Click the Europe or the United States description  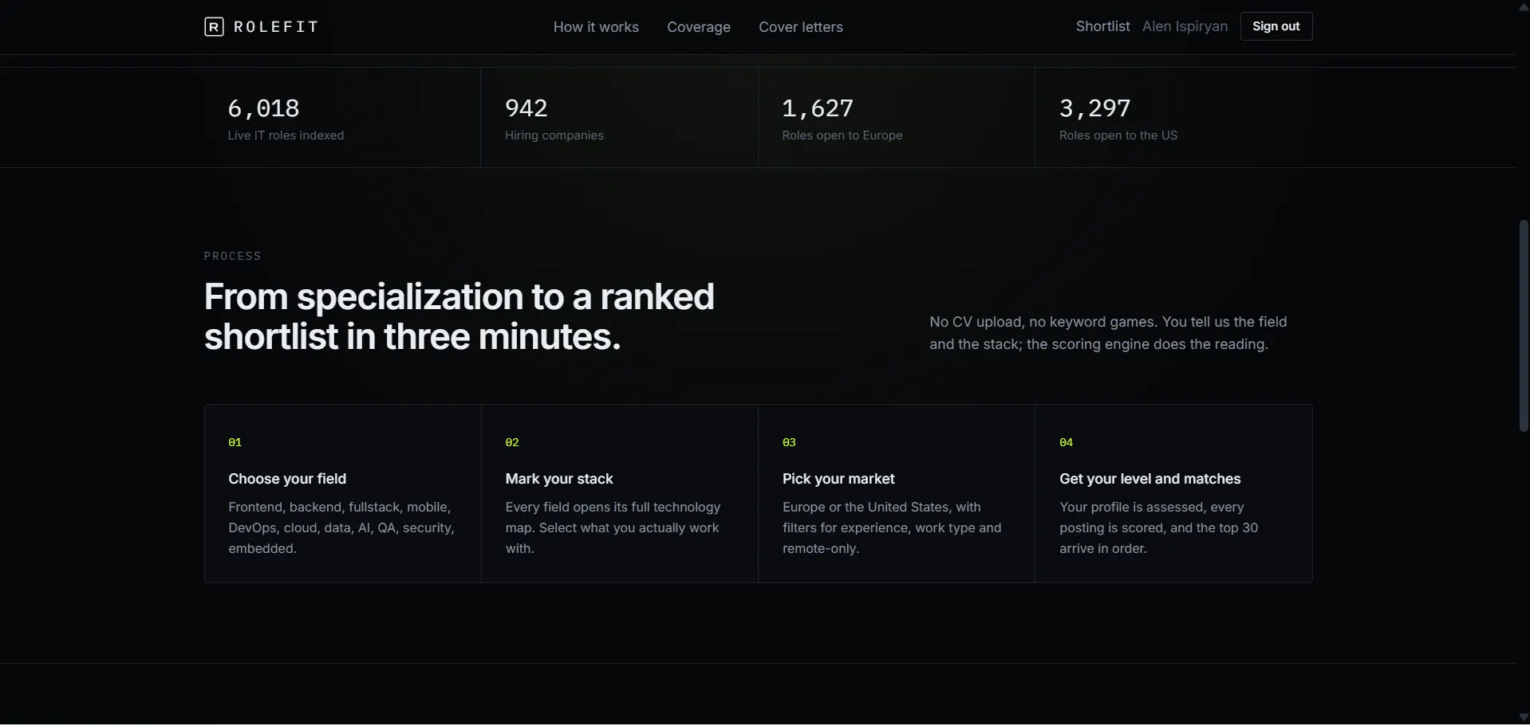[x=892, y=527]
